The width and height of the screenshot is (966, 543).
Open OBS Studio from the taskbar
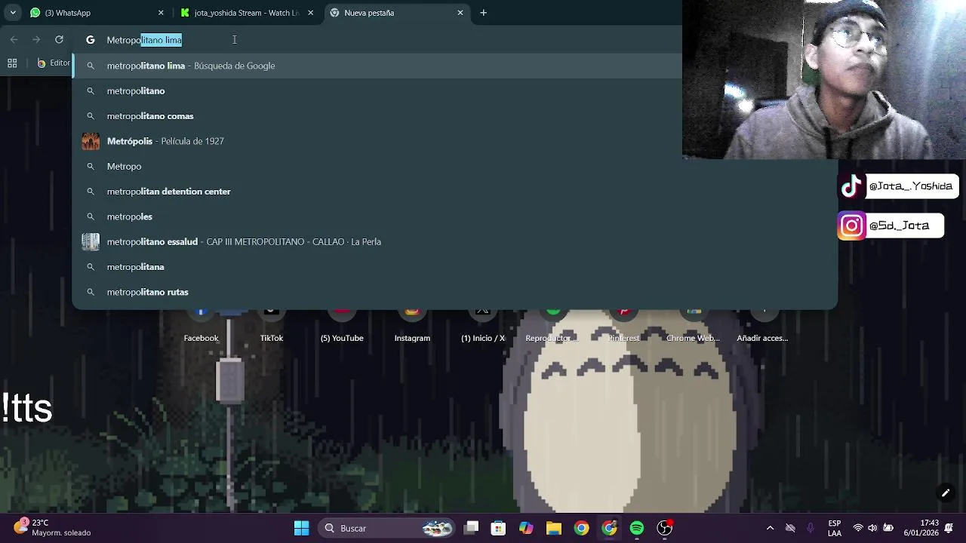tap(664, 528)
